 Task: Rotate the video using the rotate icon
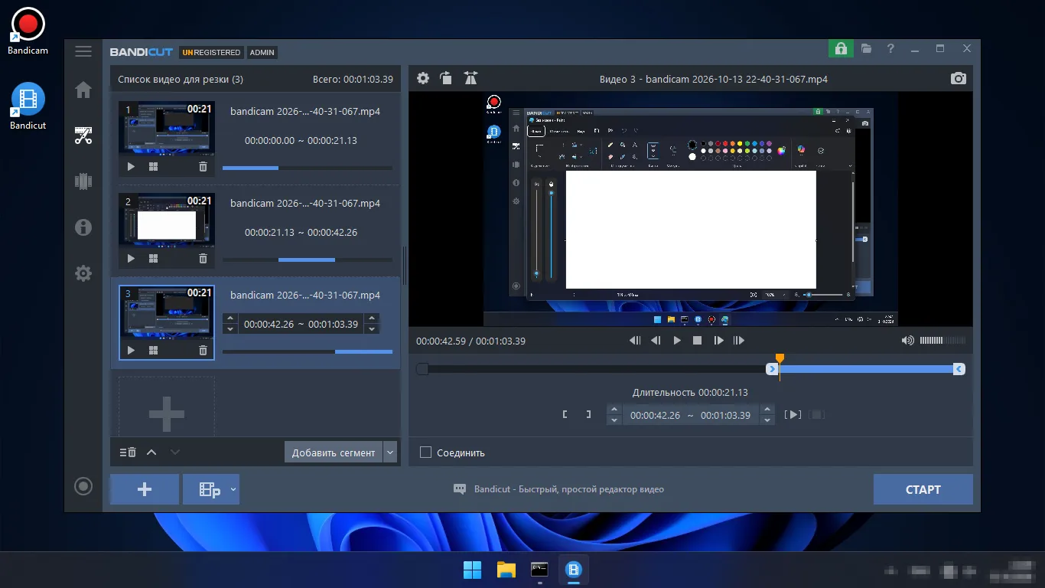(446, 78)
